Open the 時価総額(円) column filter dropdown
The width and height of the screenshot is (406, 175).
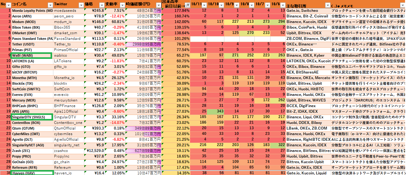159,5
